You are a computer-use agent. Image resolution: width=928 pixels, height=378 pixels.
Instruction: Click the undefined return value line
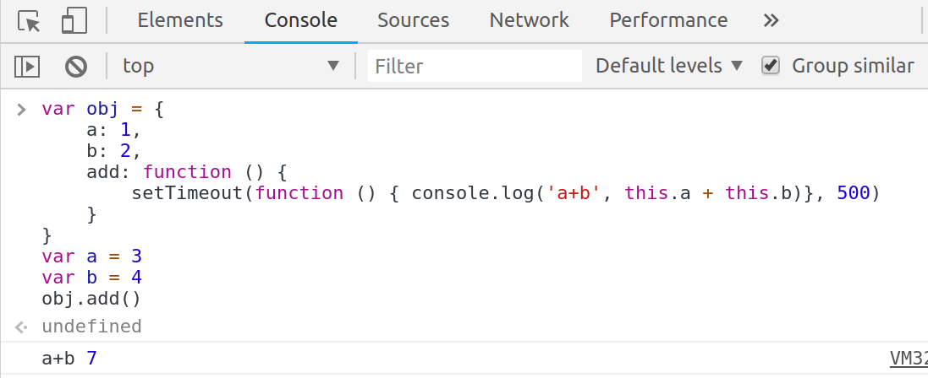pyautogui.click(x=91, y=327)
